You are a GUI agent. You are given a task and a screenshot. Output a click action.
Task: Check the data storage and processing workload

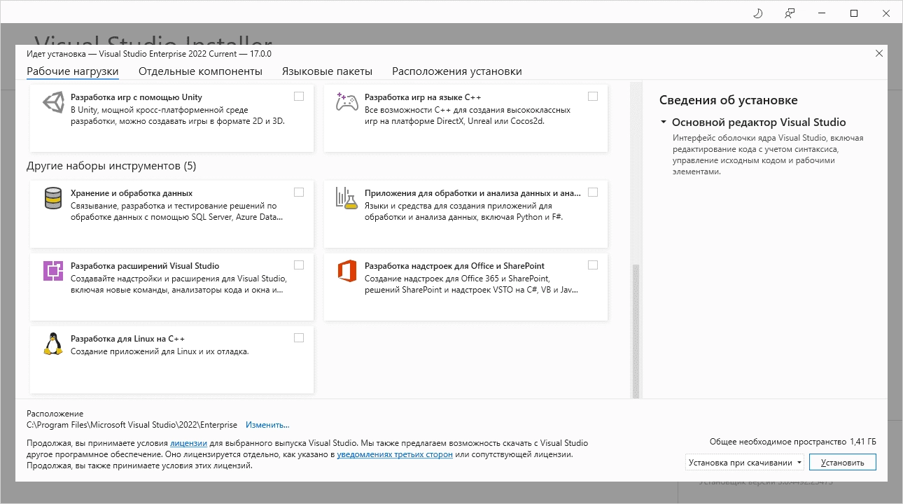click(299, 192)
